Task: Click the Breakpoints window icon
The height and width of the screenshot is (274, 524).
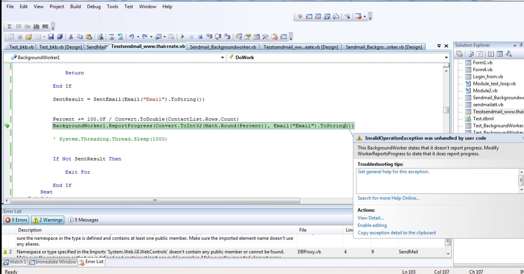Action: point(359,16)
